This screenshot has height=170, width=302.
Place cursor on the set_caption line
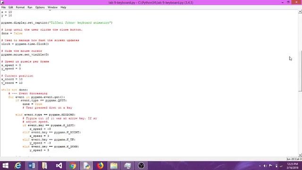pos(57,23)
